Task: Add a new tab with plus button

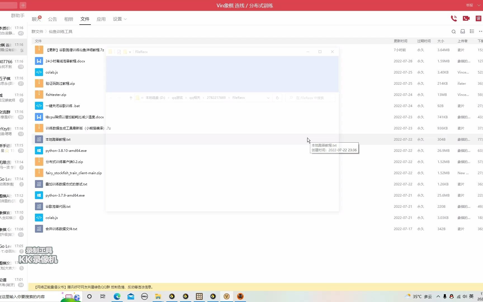Action: [x=23, y=5]
